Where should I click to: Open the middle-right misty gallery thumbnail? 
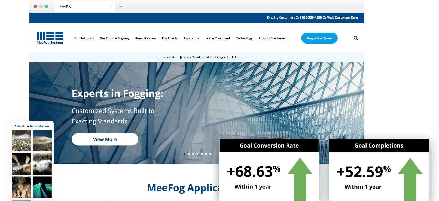click(42, 164)
